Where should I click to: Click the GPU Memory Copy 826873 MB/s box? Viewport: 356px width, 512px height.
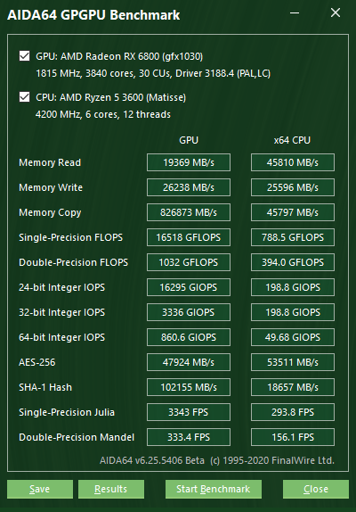click(189, 212)
